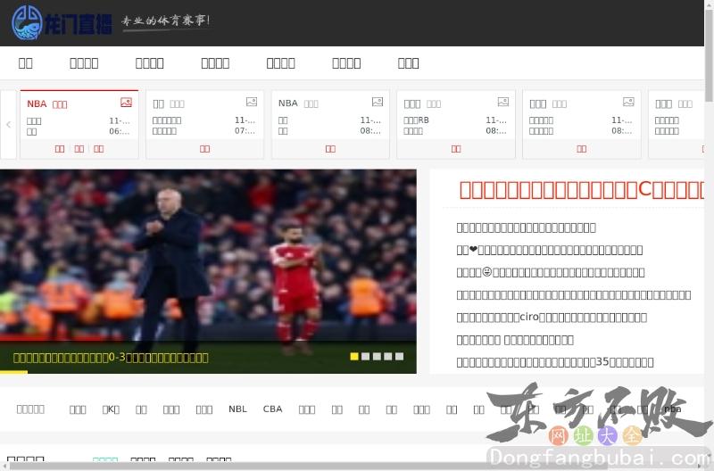Click the image icon on the third match card (NBA)
Viewport: 714px width, 471px height.
pos(378,103)
